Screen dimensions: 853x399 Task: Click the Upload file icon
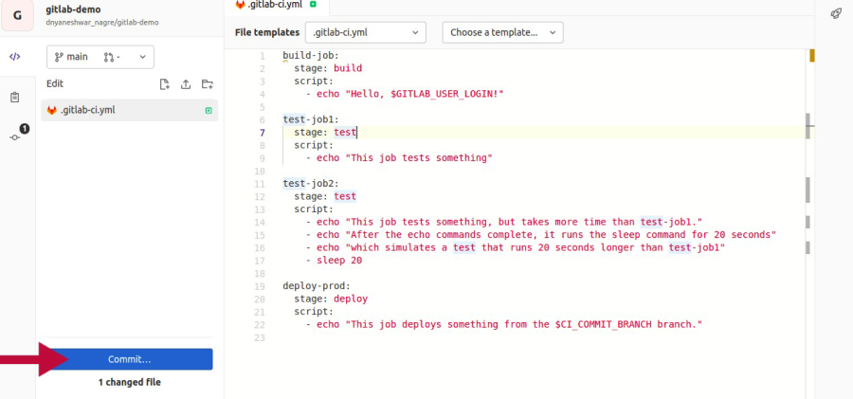coord(186,83)
